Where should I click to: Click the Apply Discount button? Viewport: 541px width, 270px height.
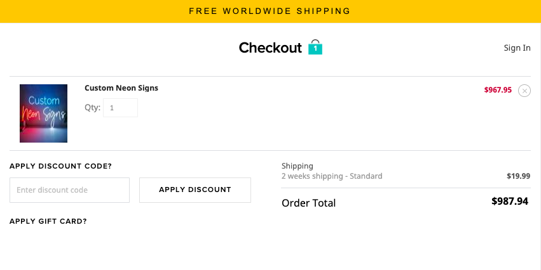tap(195, 190)
